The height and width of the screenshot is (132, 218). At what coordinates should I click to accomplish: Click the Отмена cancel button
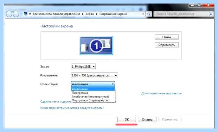coord(147,119)
